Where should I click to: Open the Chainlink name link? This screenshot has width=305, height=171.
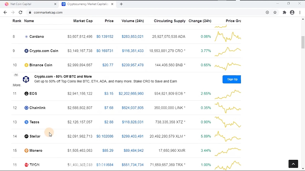pos(37,108)
